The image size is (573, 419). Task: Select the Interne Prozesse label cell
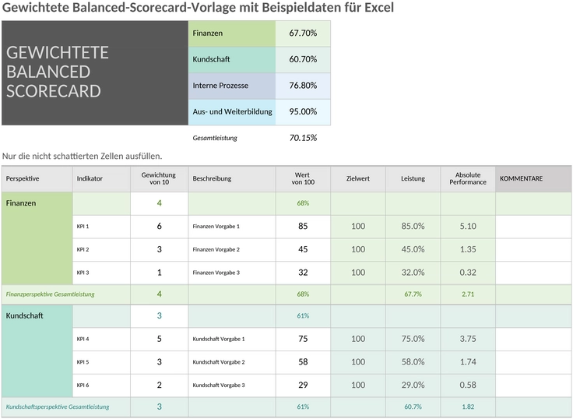[232, 86]
